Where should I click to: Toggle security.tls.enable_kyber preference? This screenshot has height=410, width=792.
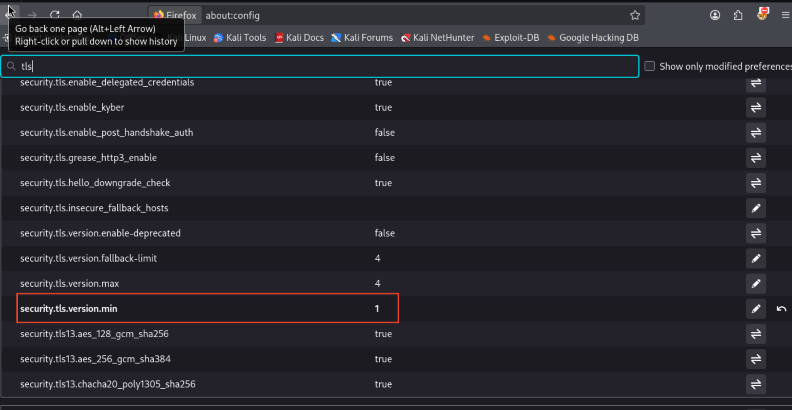756,108
